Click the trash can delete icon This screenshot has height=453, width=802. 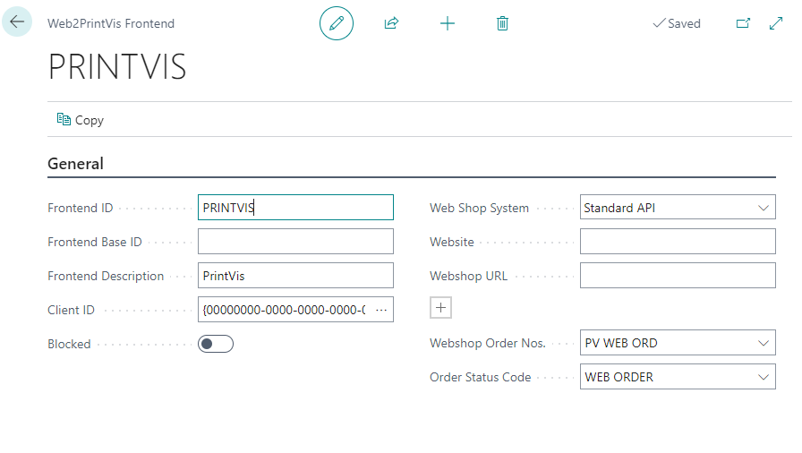pos(502,23)
